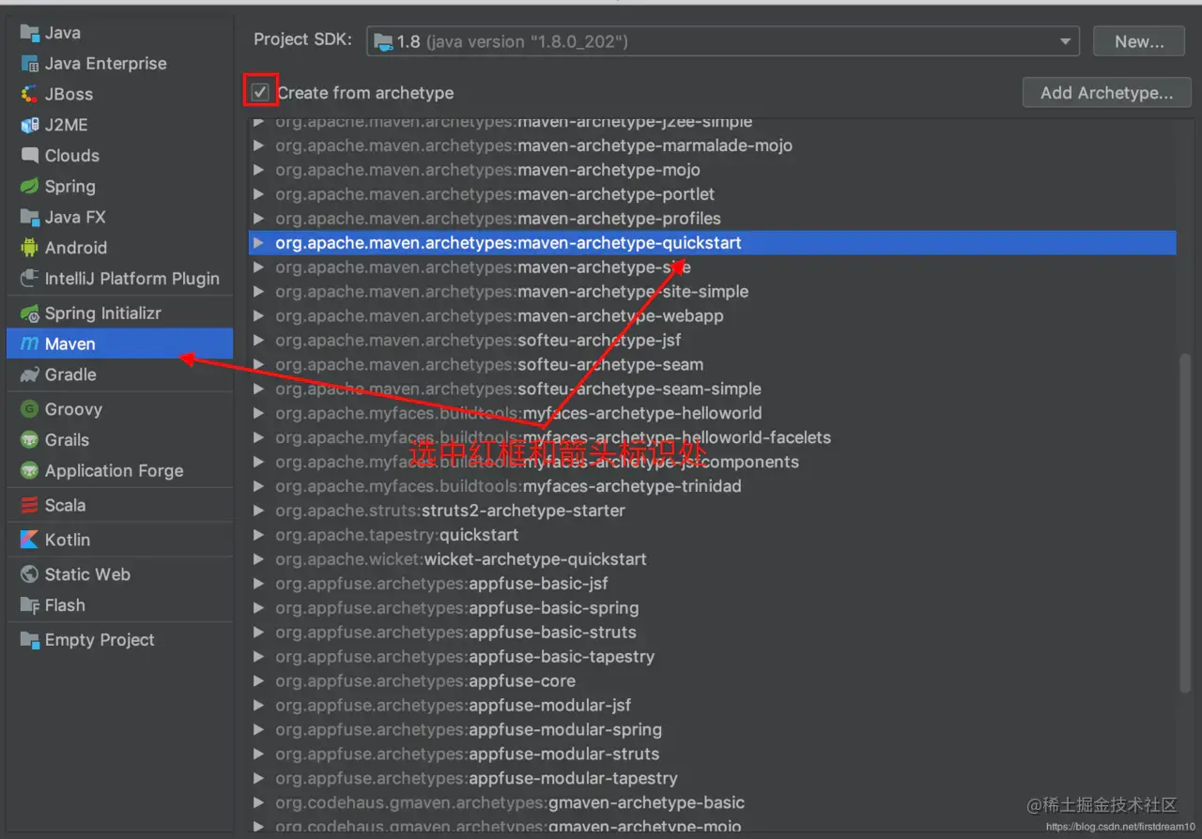Select the appfuse-modular-jsf row
The width and height of the screenshot is (1202, 839).
click(x=713, y=706)
